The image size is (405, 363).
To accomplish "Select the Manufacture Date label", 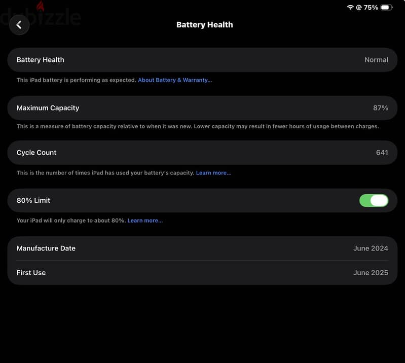I will 46,248.
